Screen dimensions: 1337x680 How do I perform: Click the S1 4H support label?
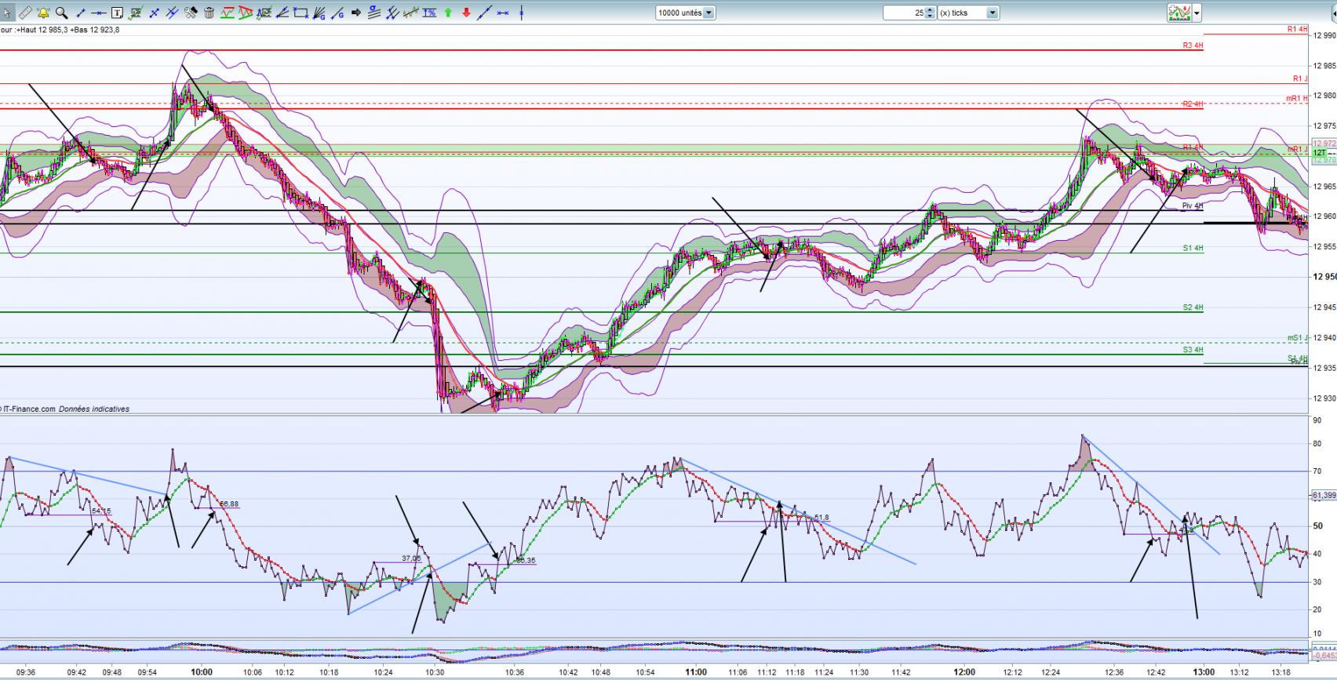(1193, 248)
